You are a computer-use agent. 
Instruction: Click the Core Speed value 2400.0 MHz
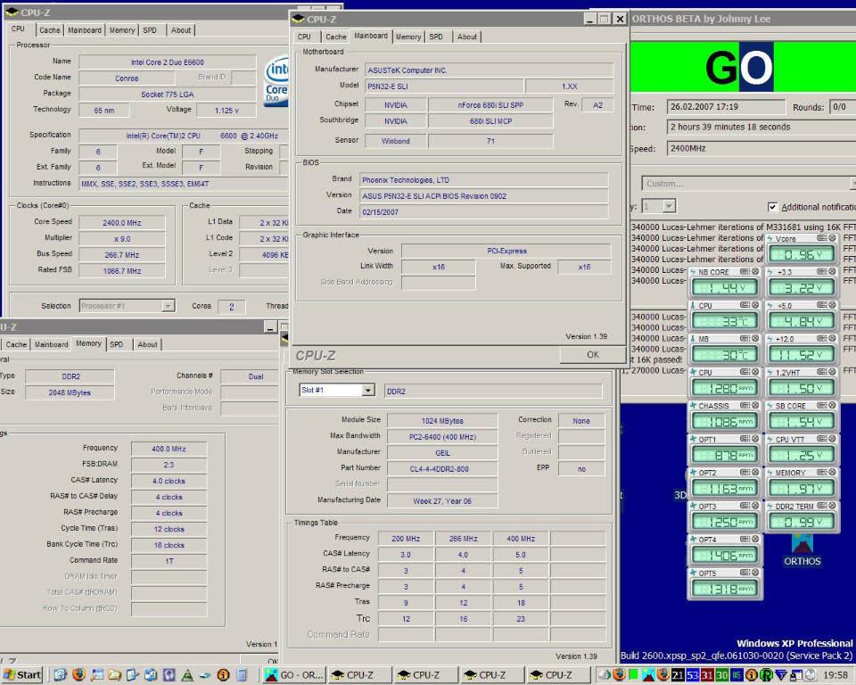(x=122, y=223)
